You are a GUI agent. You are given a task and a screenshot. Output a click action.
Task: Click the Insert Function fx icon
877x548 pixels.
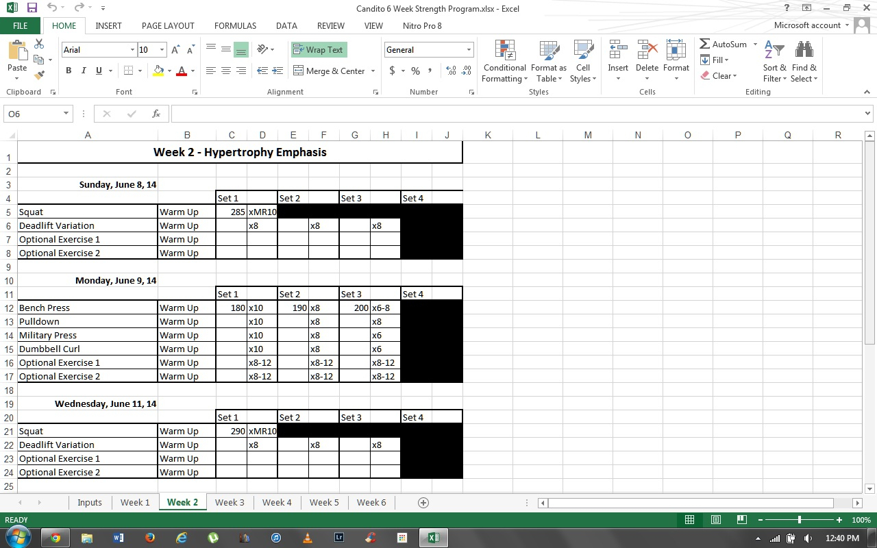coord(156,114)
